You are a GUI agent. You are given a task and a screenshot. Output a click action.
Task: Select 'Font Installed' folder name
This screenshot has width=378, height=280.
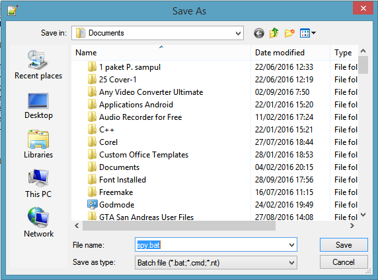pos(122,180)
